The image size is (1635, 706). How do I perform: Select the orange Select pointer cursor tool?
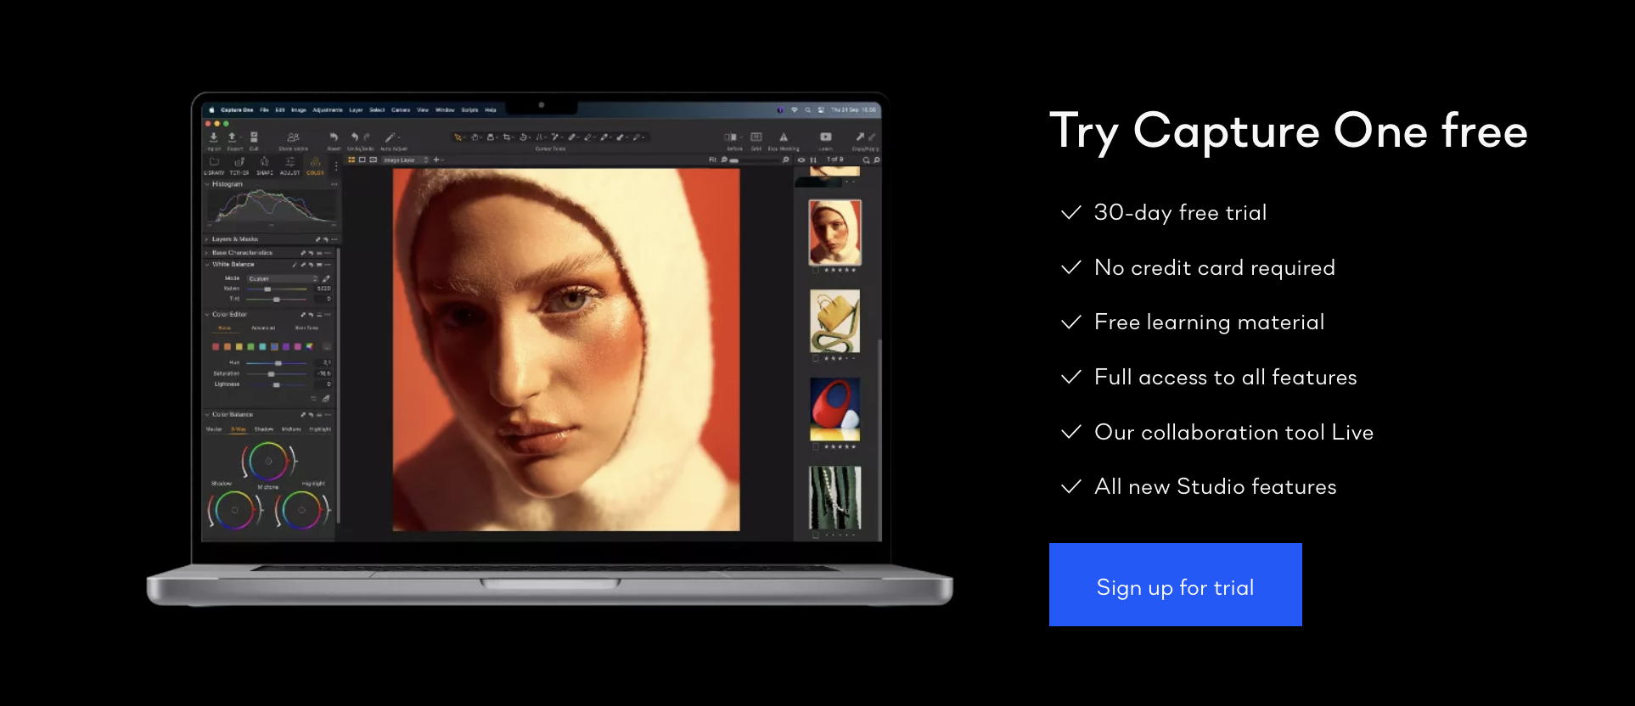click(458, 137)
